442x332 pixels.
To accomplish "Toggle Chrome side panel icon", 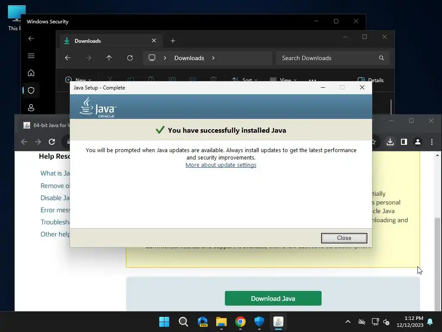I will coord(404,142).
